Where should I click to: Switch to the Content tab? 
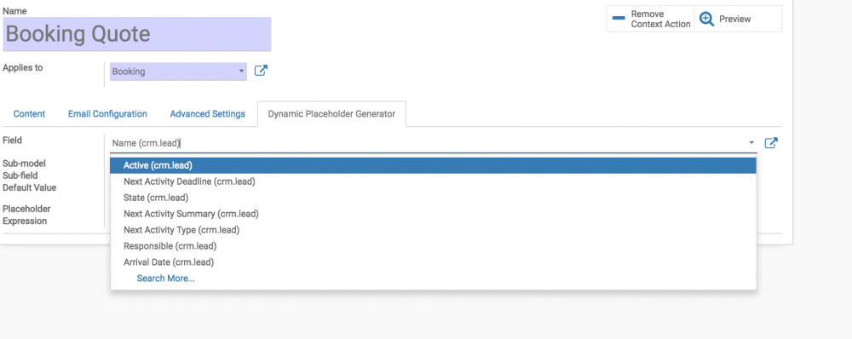(29, 114)
